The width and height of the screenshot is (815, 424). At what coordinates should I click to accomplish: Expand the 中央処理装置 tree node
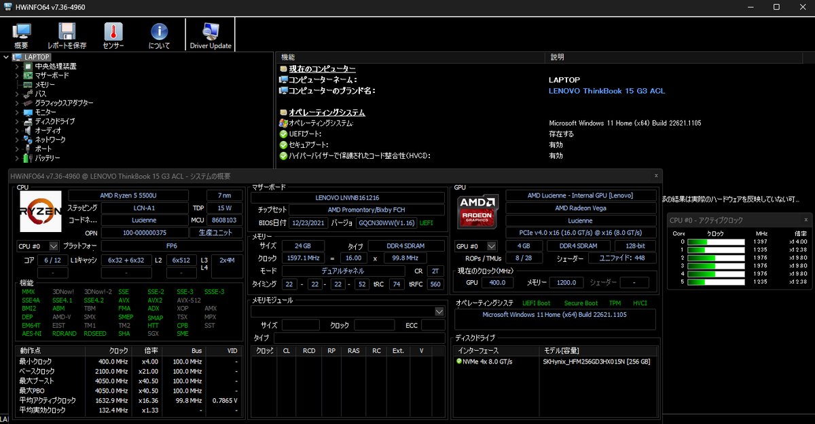17,66
